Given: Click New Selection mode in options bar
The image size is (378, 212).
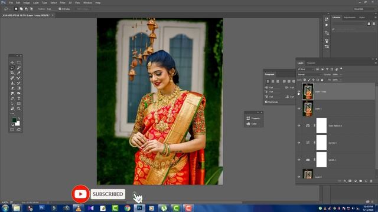Looking at the screenshot, I should pos(16,9).
